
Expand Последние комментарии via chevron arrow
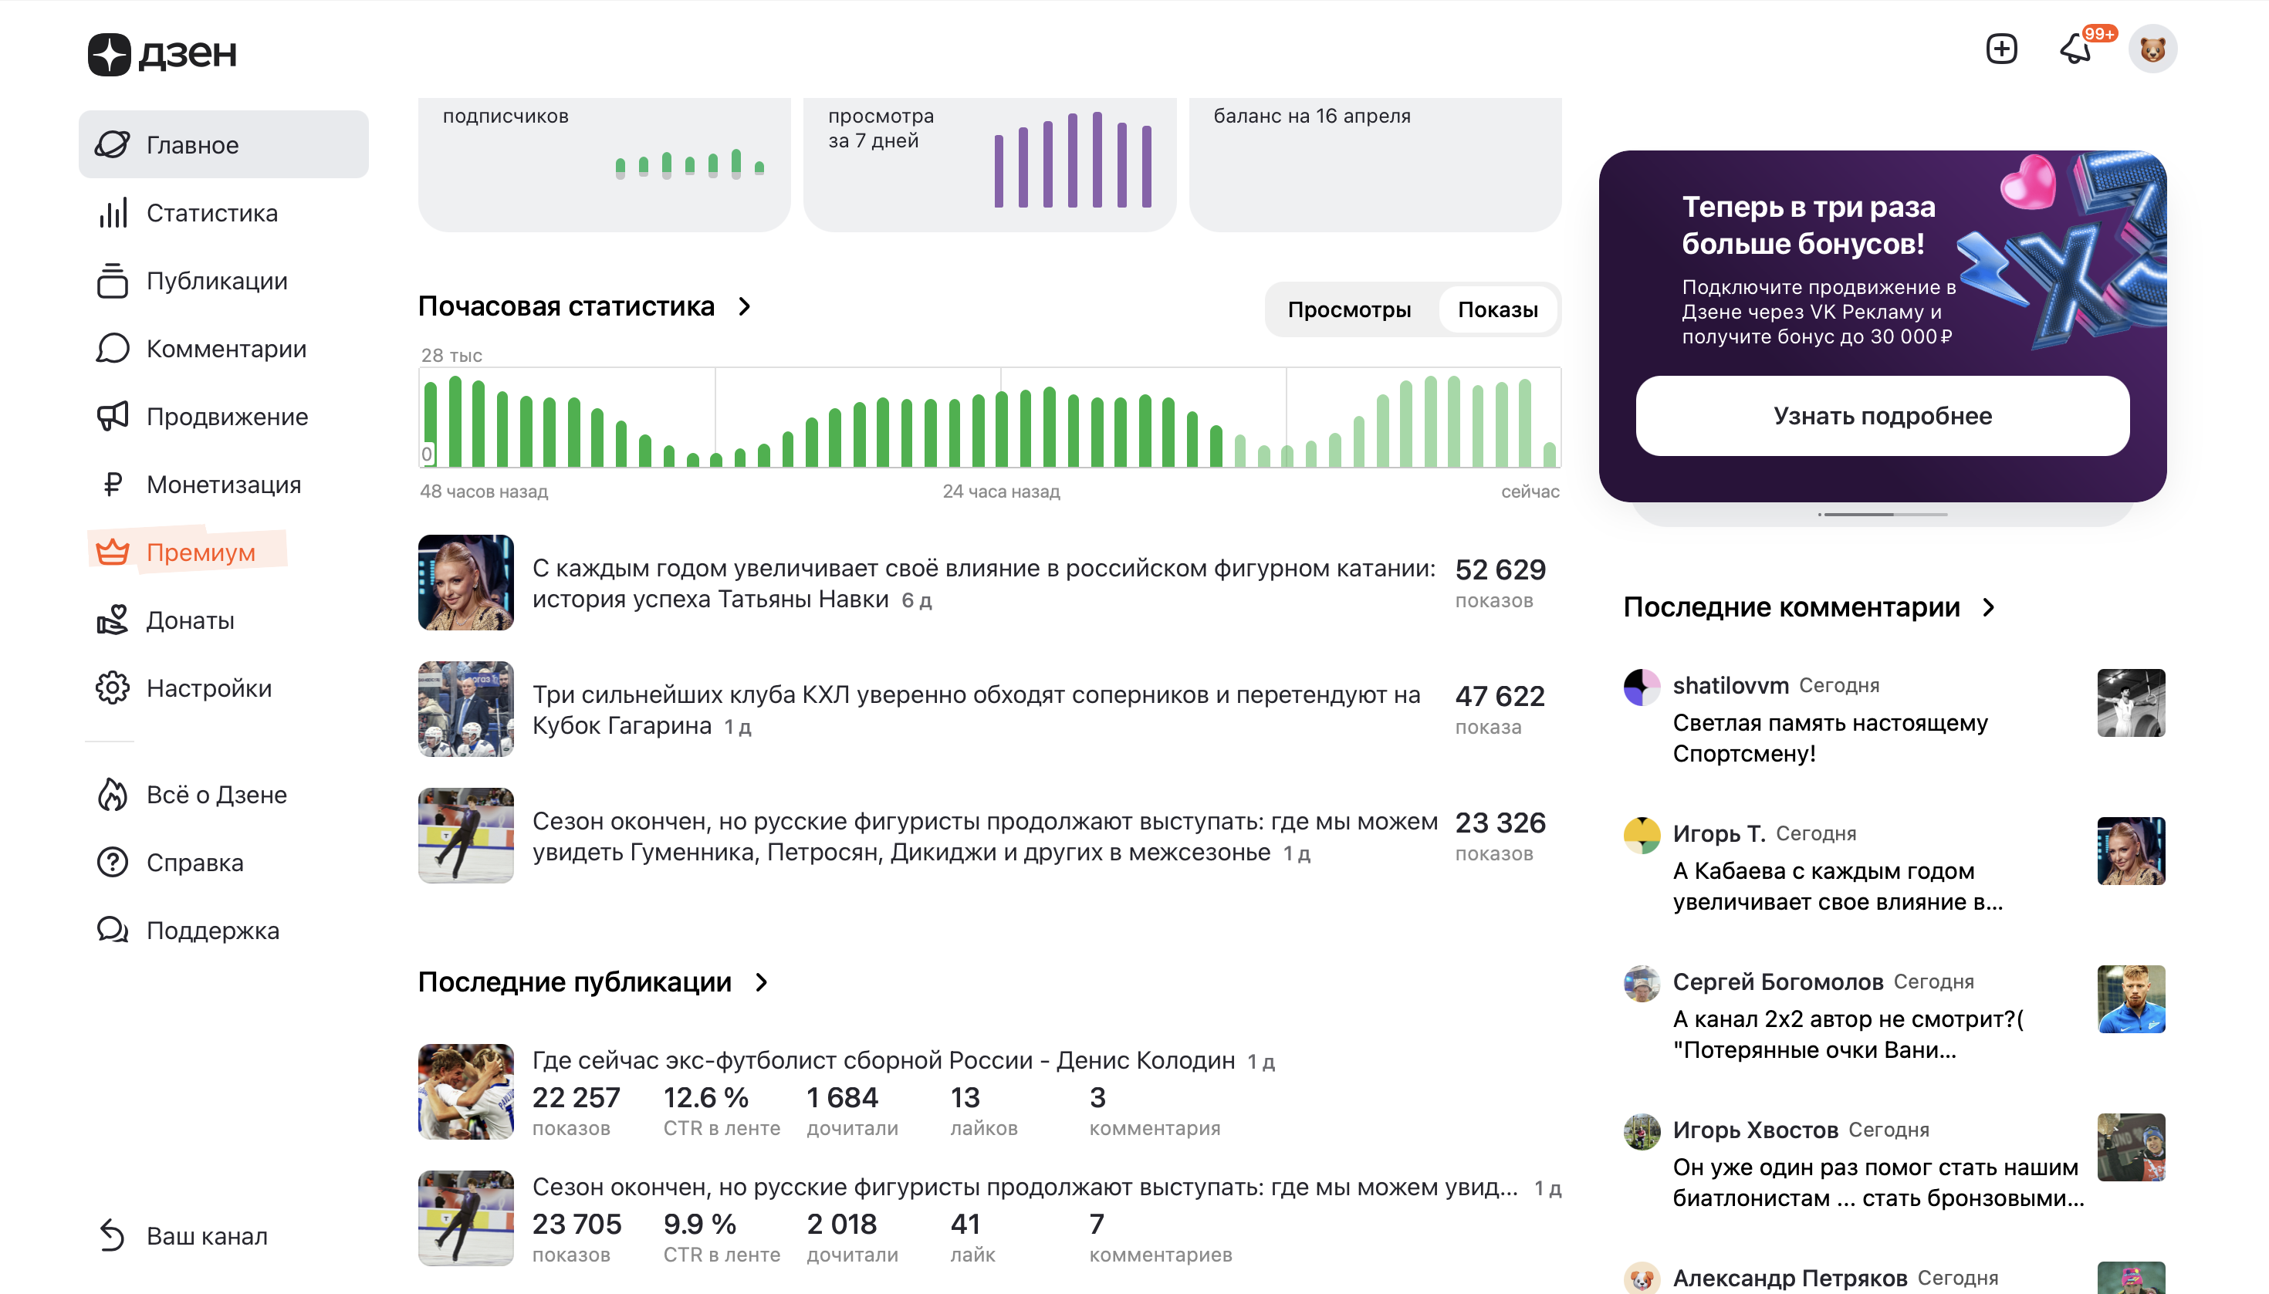[x=1989, y=607]
